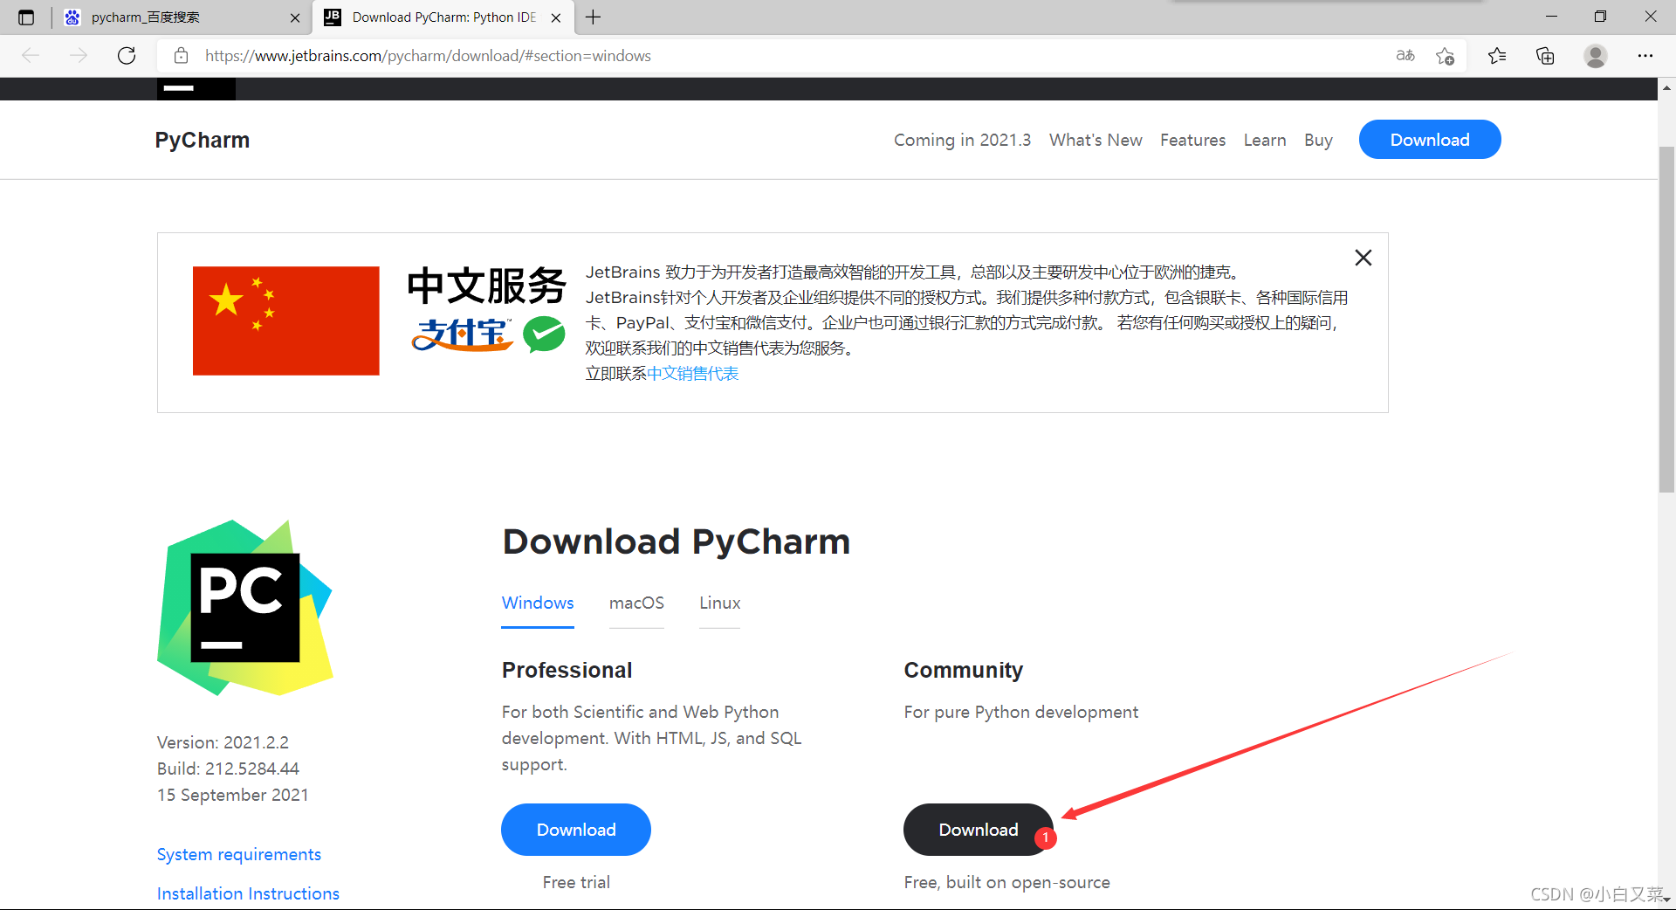Screen dimensions: 1676x910
Task: Select the Windows platform tab
Action: 538,603
